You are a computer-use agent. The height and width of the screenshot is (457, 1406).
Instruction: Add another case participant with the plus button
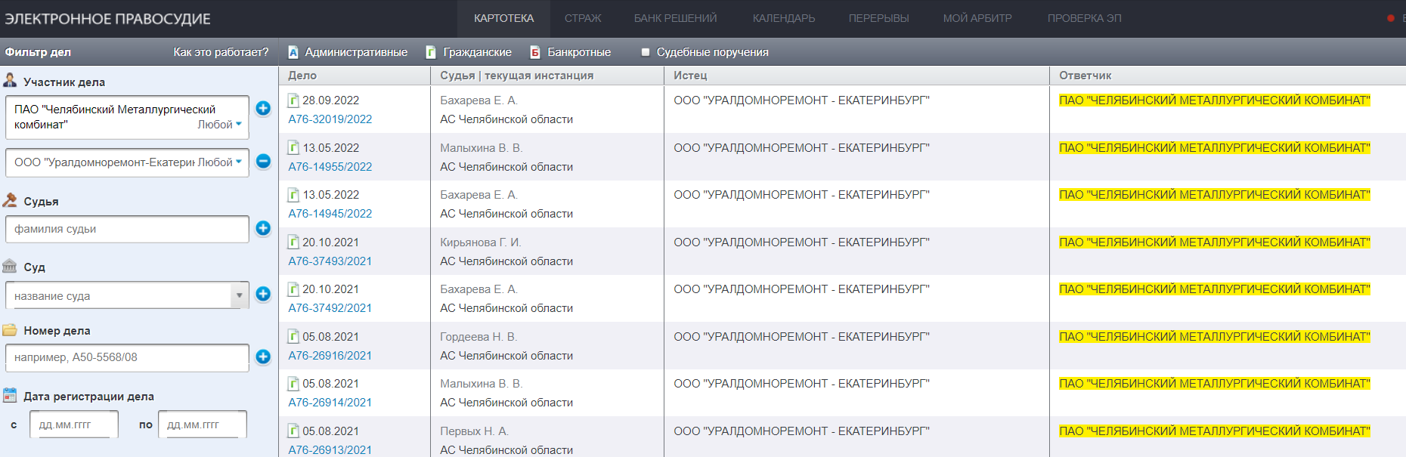[x=263, y=109]
